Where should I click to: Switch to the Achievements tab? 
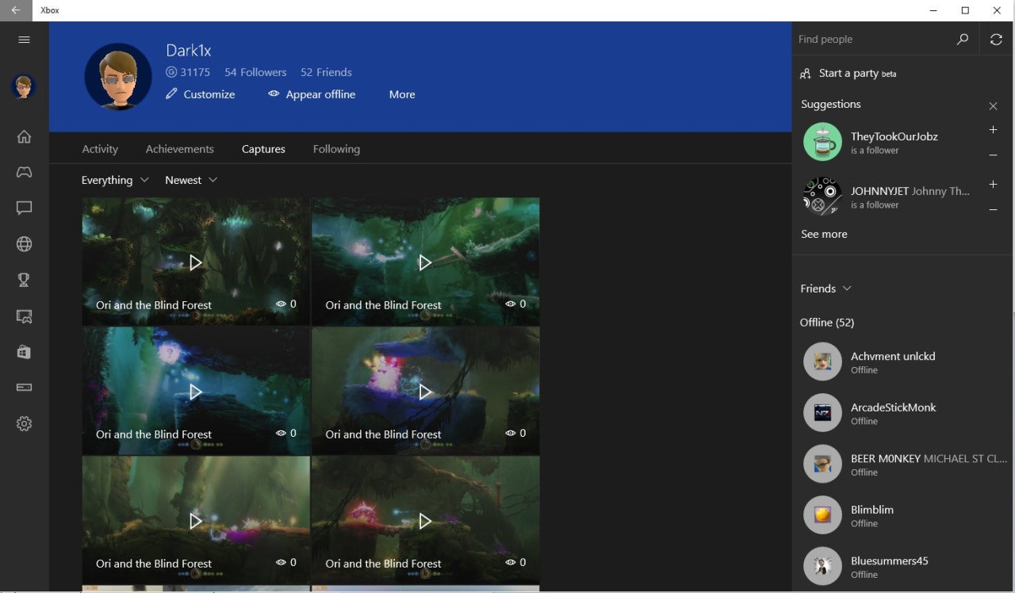(179, 149)
